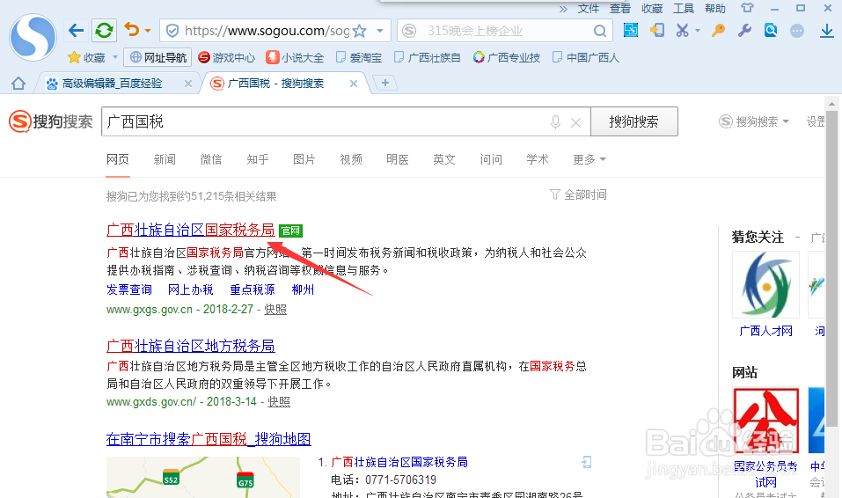This screenshot has width=842, height=498.
Task: Open the 爱淘宝 bookmark
Action: click(359, 57)
